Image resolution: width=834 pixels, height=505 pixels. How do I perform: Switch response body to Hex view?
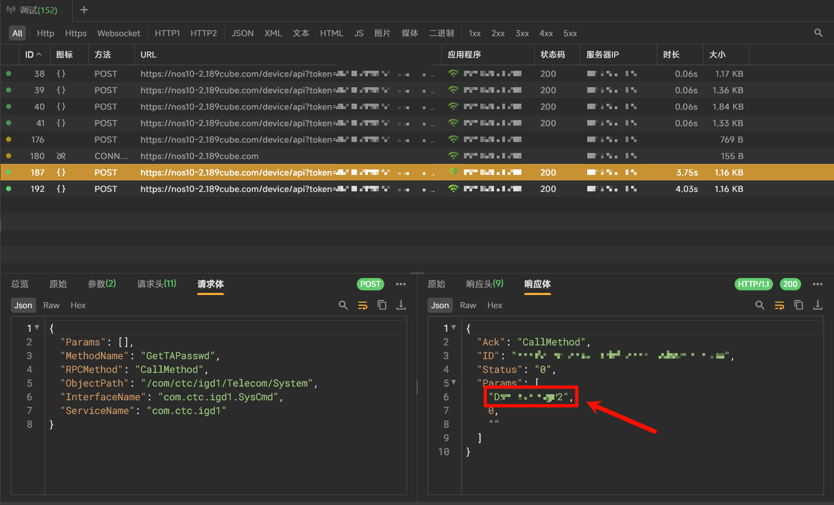(x=495, y=305)
